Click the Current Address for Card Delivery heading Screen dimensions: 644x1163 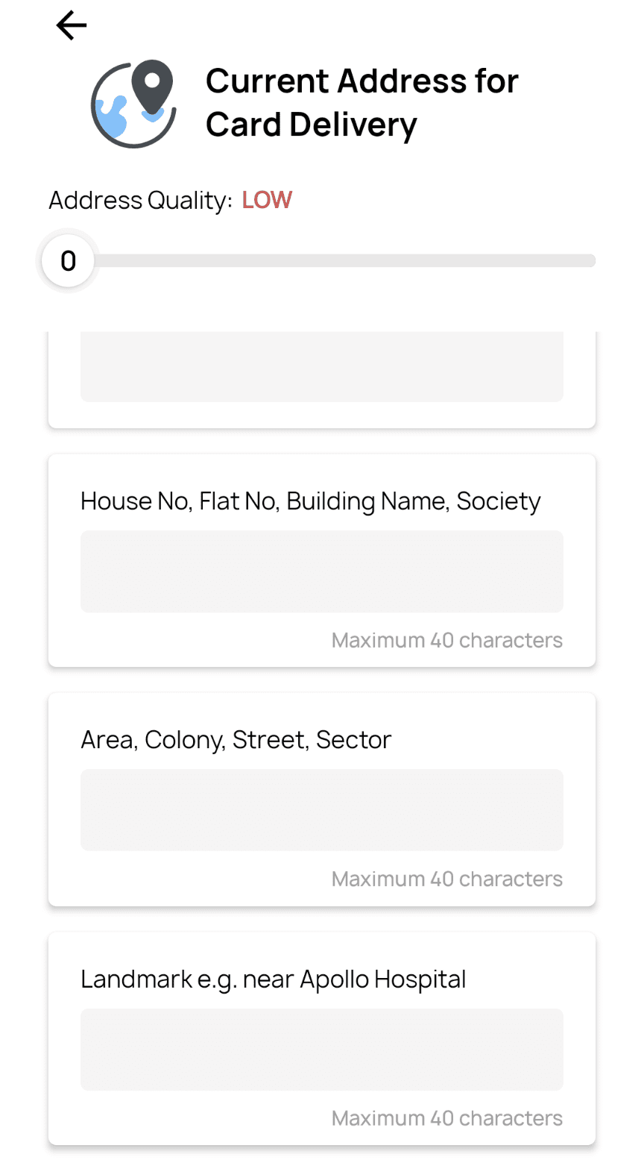[362, 103]
